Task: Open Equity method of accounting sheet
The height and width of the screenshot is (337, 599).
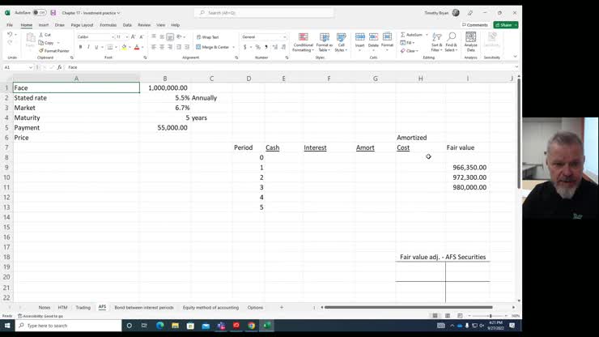Action: click(x=210, y=308)
